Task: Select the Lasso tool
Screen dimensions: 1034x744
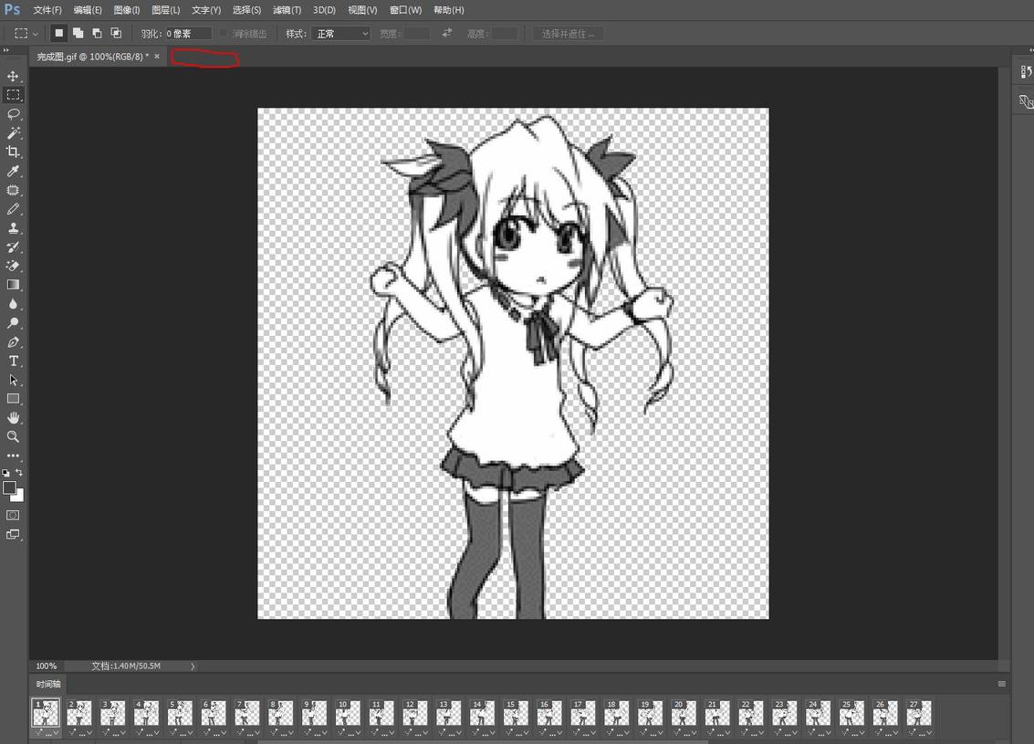Action: [x=13, y=114]
